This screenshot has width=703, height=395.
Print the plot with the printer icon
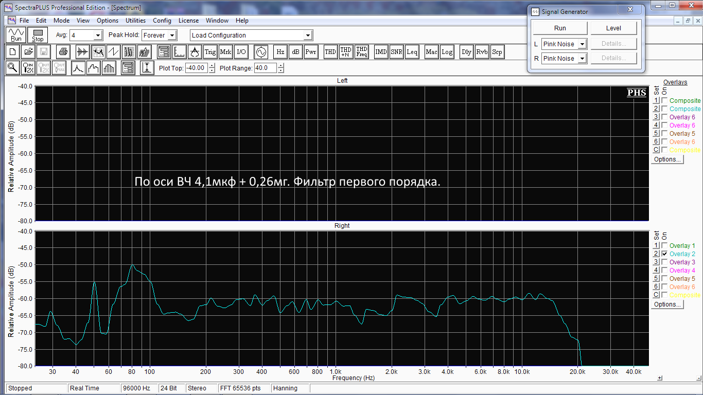click(x=63, y=52)
